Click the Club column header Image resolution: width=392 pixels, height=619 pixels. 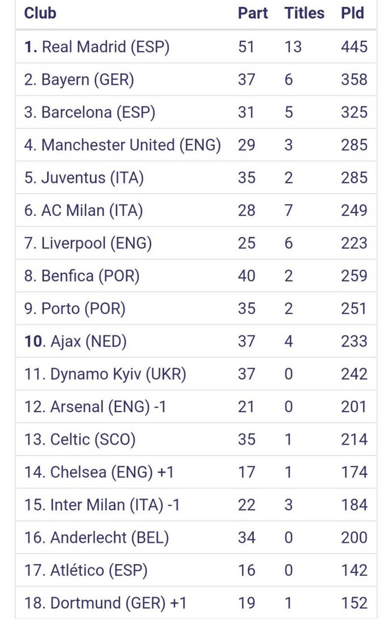(40, 13)
